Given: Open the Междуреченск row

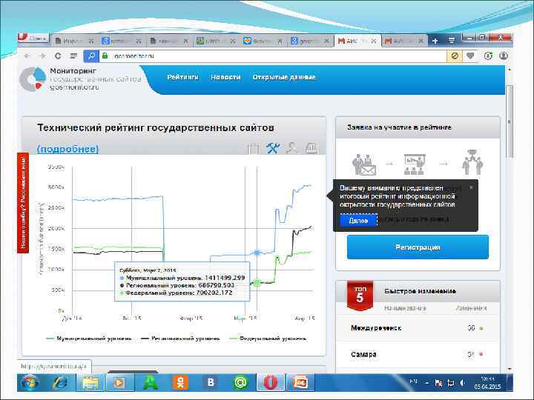Looking at the screenshot, I should tap(418, 328).
